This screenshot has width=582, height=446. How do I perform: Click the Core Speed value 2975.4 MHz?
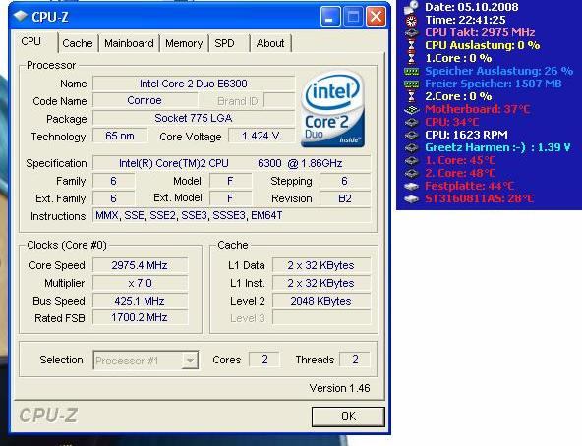click(140, 265)
